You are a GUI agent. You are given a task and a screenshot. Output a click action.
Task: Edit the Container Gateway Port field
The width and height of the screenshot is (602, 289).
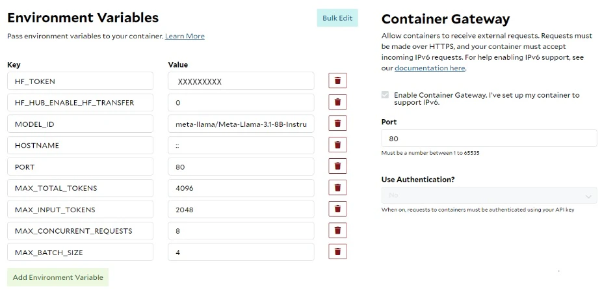tap(489, 139)
